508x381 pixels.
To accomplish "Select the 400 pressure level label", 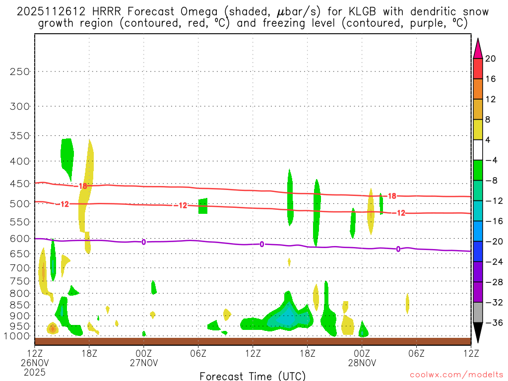I will point(20,161).
